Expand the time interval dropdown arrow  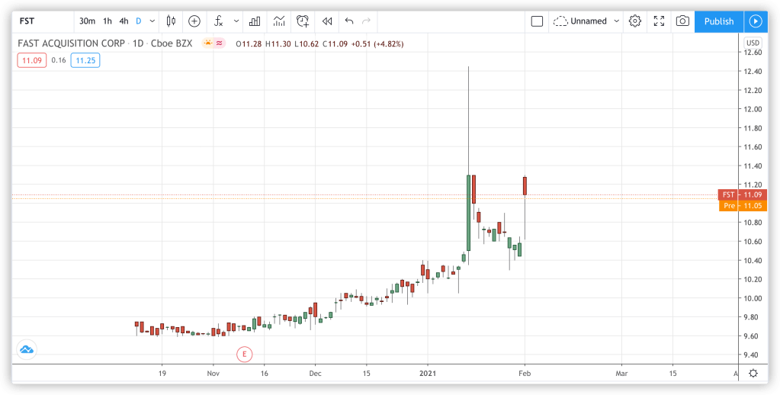pyautogui.click(x=153, y=21)
